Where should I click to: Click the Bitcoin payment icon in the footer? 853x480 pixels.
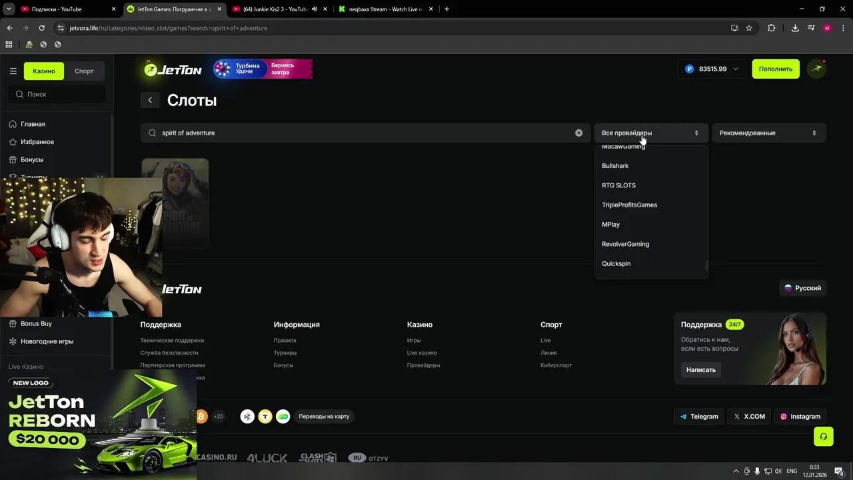point(201,416)
